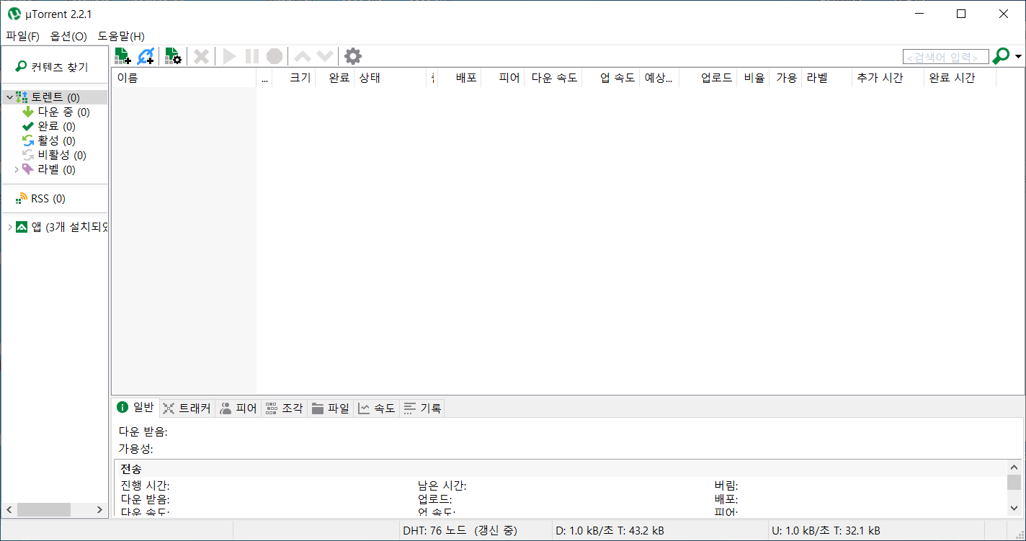This screenshot has width=1026, height=541.
Task: Switch to the 피어 tab
Action: coord(238,408)
